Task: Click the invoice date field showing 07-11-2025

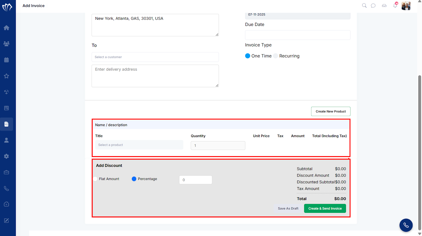Action: [298, 15]
